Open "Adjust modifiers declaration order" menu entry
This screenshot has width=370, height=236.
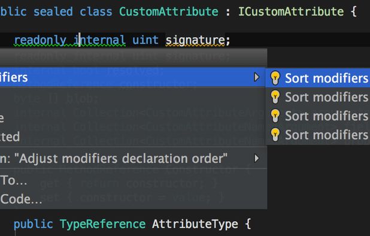[x=134, y=158]
